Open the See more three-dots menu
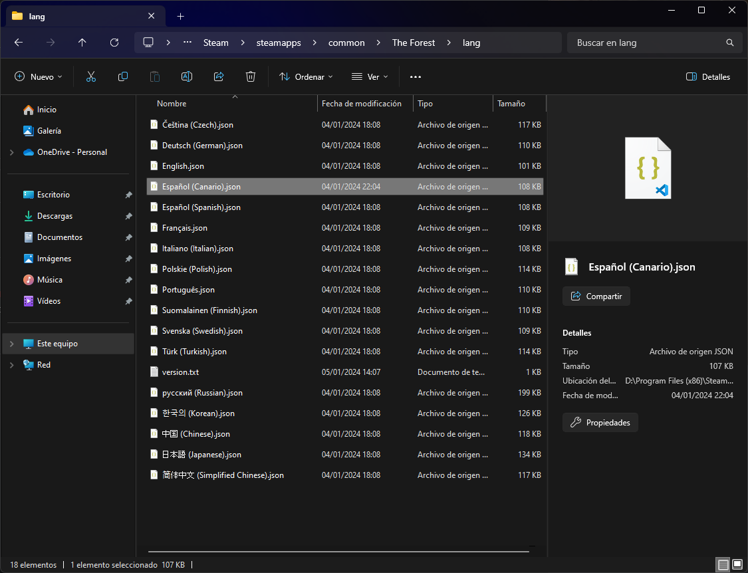The width and height of the screenshot is (748, 573). pos(416,77)
